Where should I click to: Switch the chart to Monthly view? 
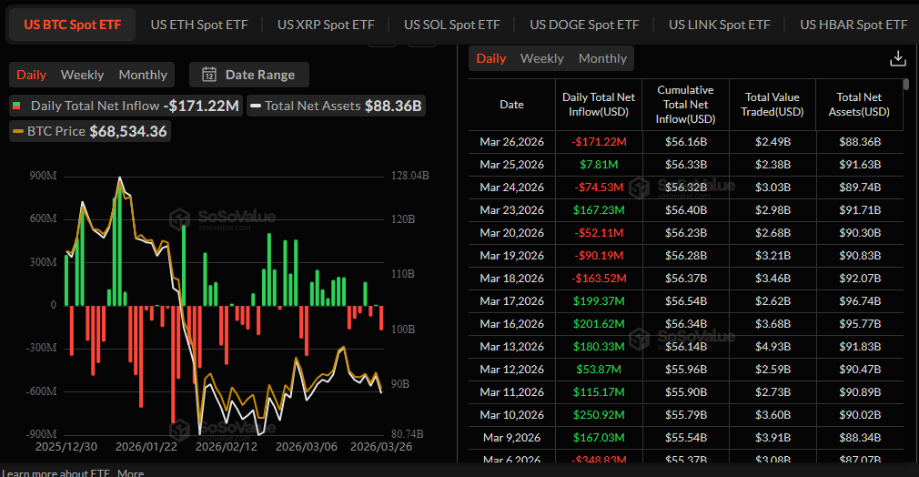[143, 75]
